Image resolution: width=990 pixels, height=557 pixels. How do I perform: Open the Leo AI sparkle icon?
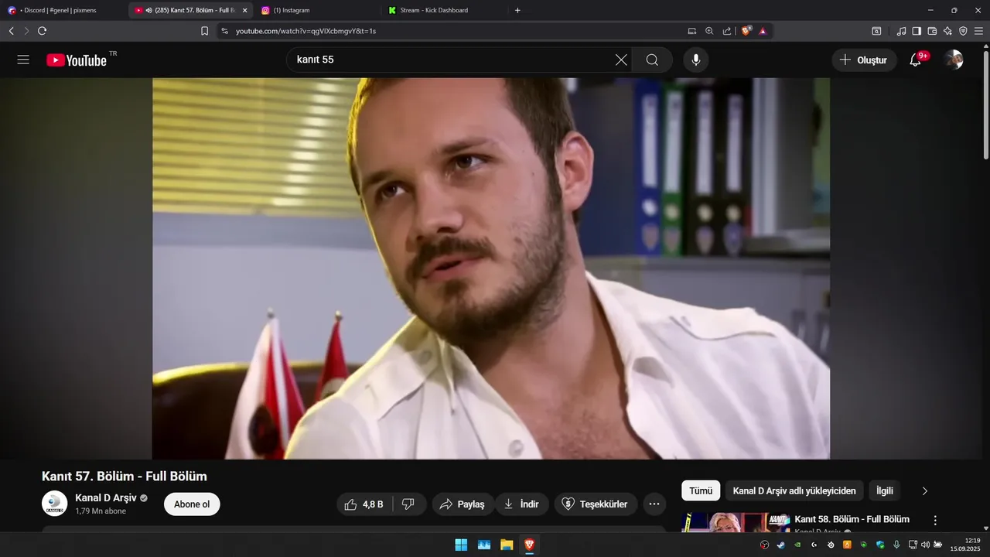point(947,31)
